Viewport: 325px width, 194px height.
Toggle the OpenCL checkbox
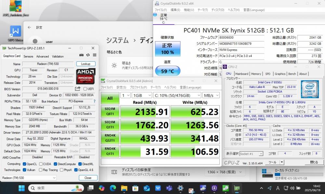coord(24,164)
